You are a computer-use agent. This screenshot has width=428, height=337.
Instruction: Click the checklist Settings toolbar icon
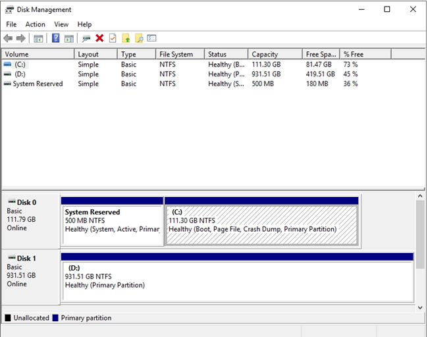(151, 38)
